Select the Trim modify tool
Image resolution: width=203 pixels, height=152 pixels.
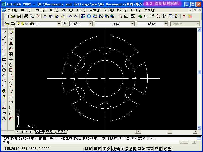coord(11,86)
